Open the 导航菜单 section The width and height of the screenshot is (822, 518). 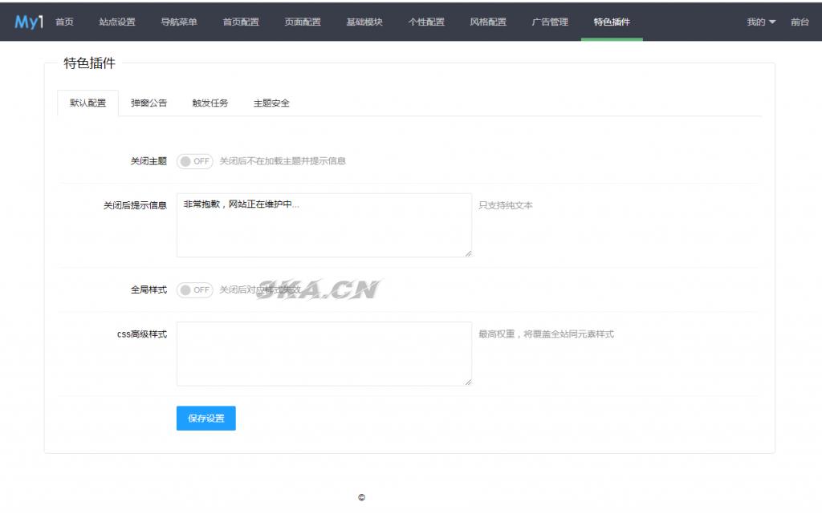[x=179, y=22]
